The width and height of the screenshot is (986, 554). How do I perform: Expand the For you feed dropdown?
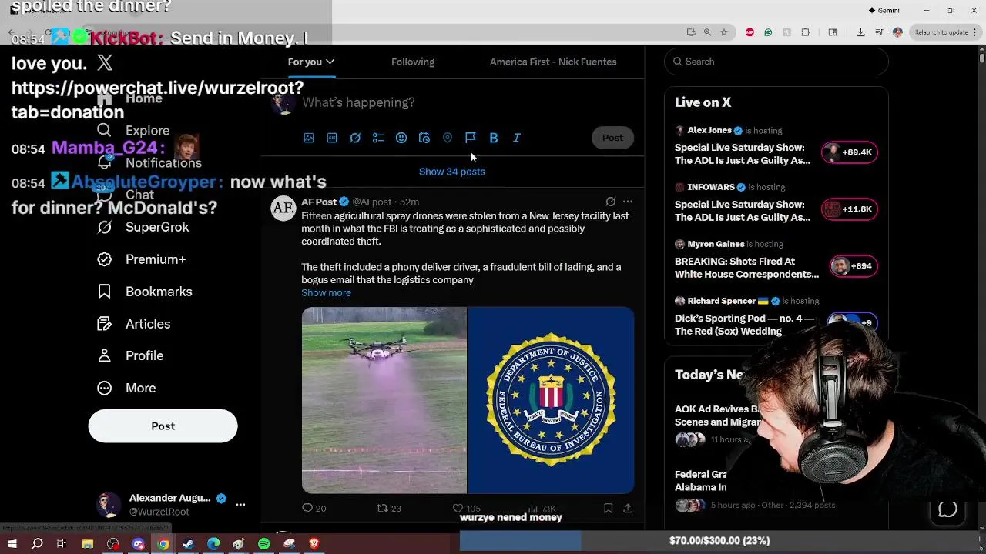pos(330,62)
